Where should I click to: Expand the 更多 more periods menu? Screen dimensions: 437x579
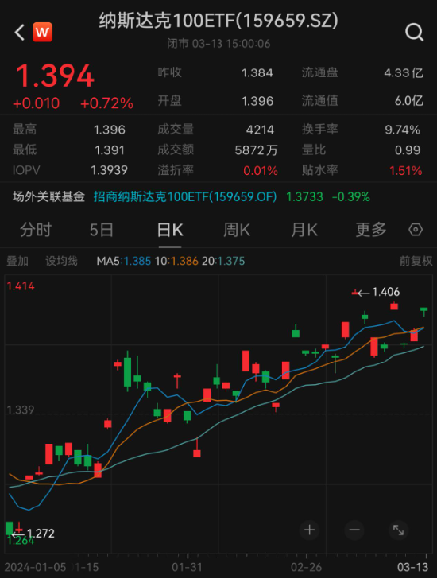pyautogui.click(x=371, y=230)
